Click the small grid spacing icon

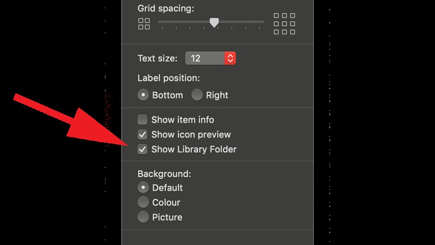(144, 23)
